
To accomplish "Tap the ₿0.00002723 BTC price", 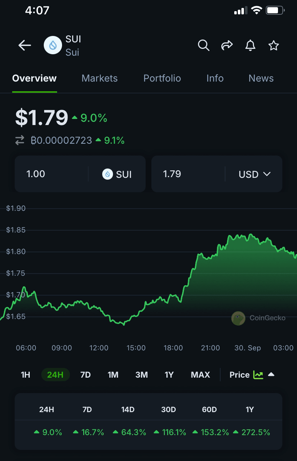I will (x=61, y=140).
